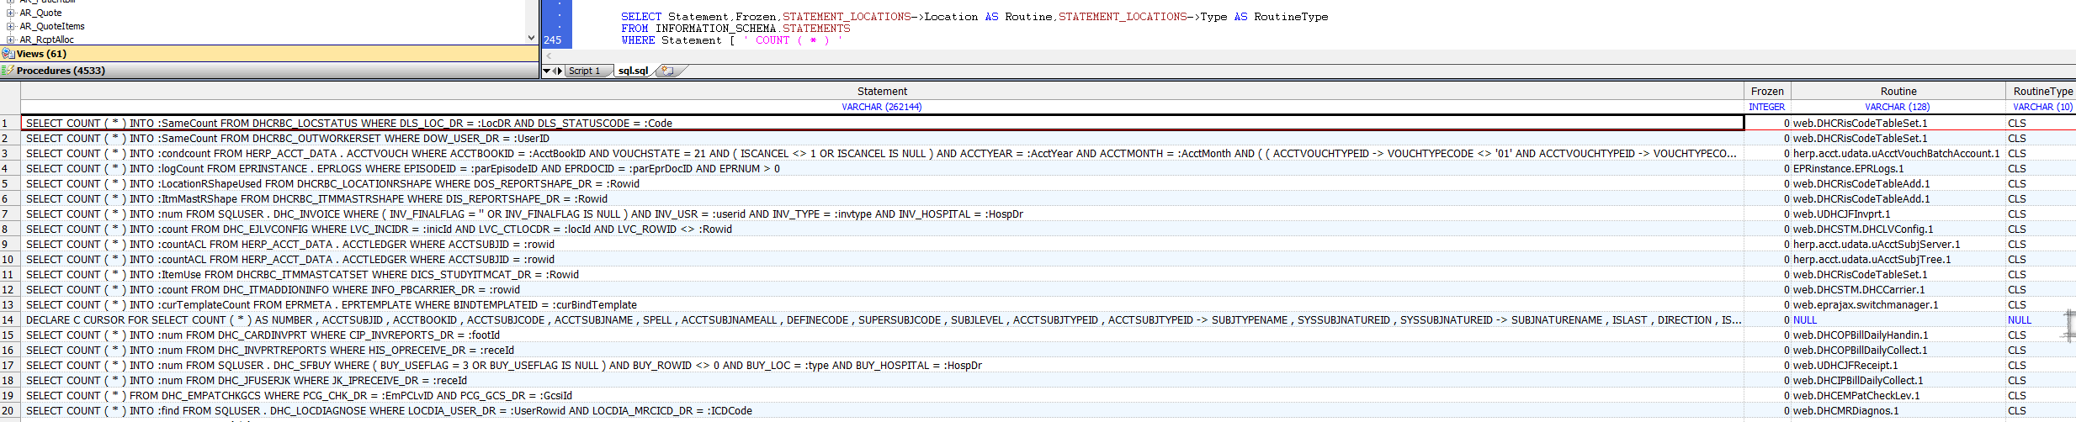Click VARCHAR (128) type label
Screen dimensions: 2076x422
1898,107
